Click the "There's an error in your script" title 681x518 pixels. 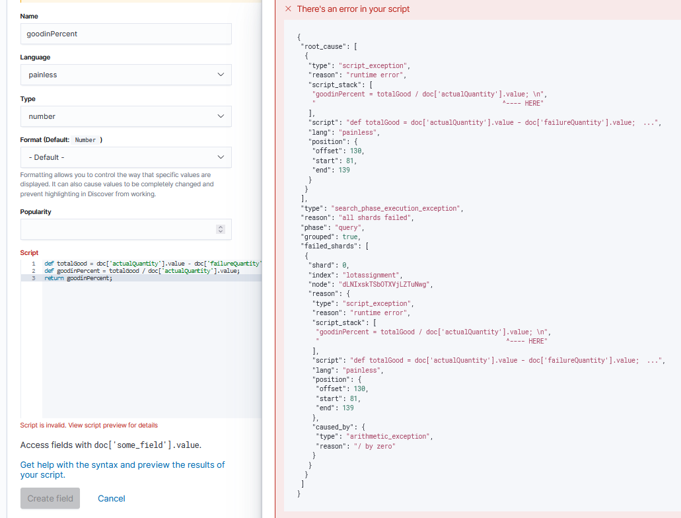point(353,9)
